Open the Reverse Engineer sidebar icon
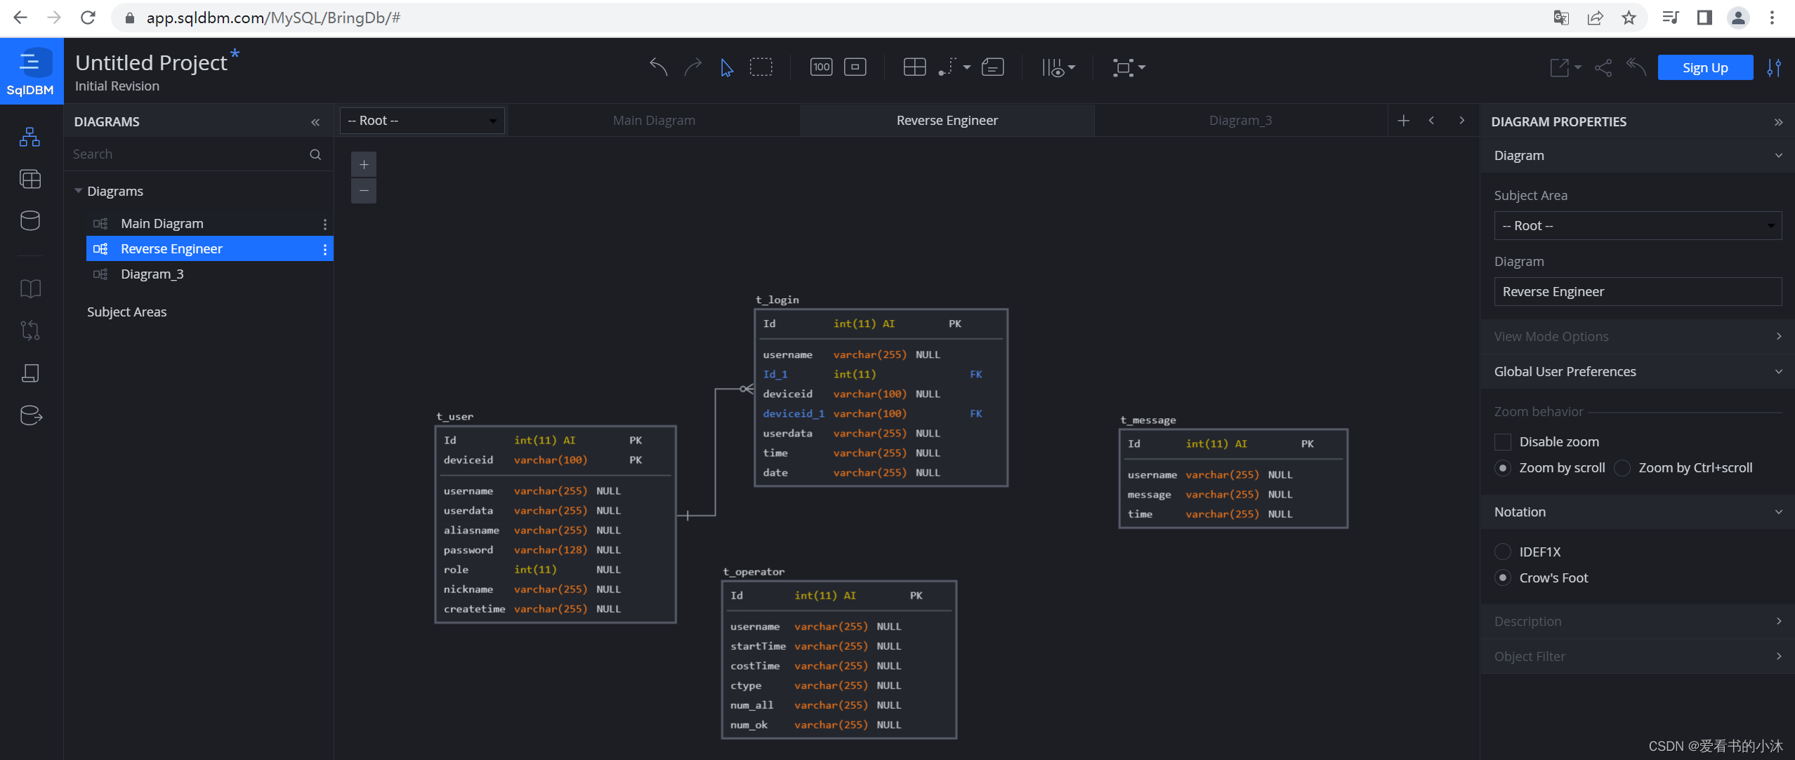Image resolution: width=1795 pixels, height=760 pixels. coord(30,373)
